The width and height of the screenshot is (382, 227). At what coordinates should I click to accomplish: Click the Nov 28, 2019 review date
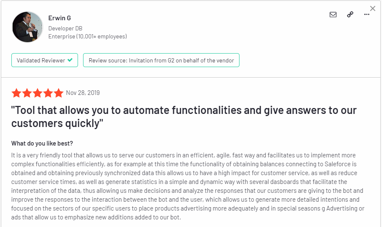83,93
